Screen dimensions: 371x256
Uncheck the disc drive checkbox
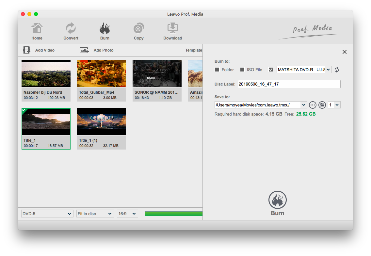click(x=271, y=70)
